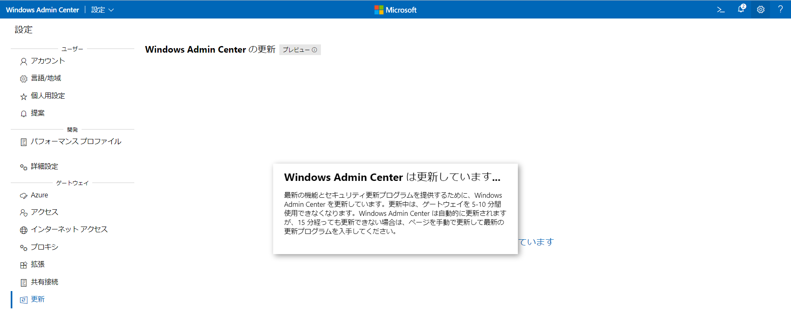Click the 詳細設定 gears icon
Viewport: 791px width, 310px height.
tap(23, 167)
